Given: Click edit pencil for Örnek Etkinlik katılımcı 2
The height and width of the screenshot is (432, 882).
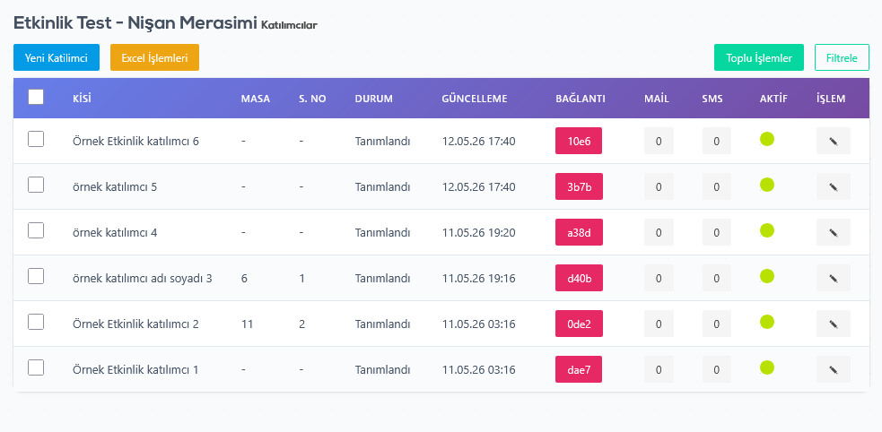Looking at the screenshot, I should click(x=833, y=324).
